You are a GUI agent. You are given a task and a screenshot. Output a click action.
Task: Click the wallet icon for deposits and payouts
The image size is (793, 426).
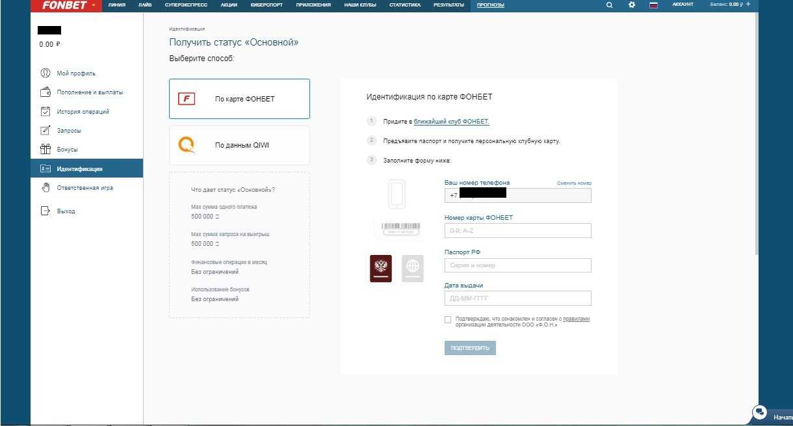tap(45, 92)
